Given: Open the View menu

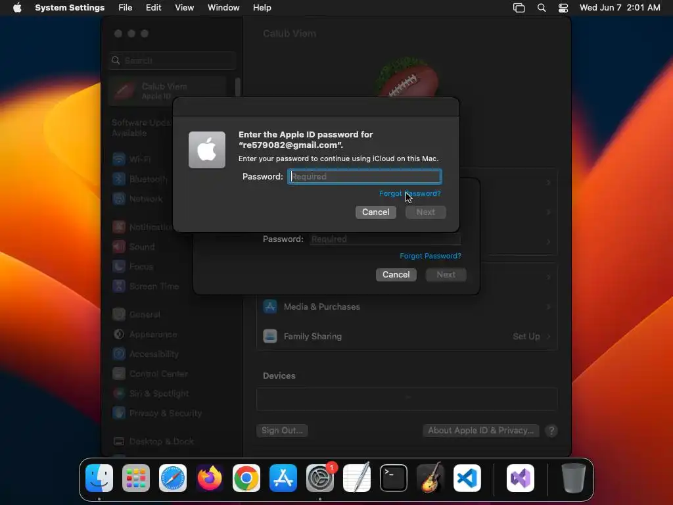Looking at the screenshot, I should pos(184,8).
